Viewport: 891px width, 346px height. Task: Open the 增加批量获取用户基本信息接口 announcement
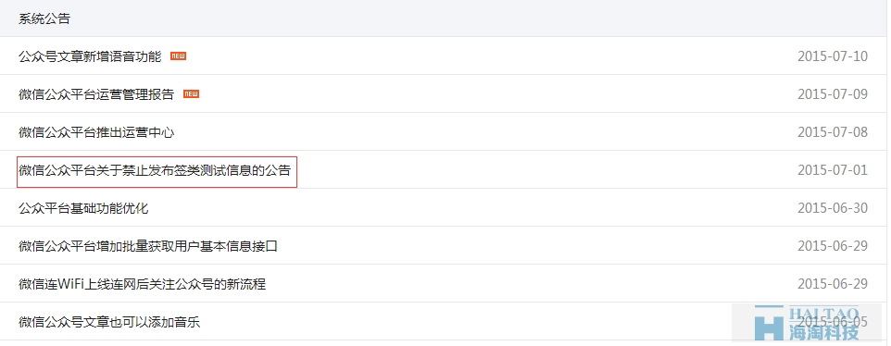[148, 246]
